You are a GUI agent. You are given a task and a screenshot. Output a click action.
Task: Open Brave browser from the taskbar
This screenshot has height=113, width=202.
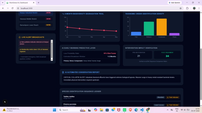(x=130, y=110)
